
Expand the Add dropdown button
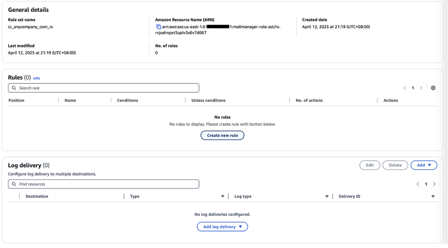[x=423, y=165]
